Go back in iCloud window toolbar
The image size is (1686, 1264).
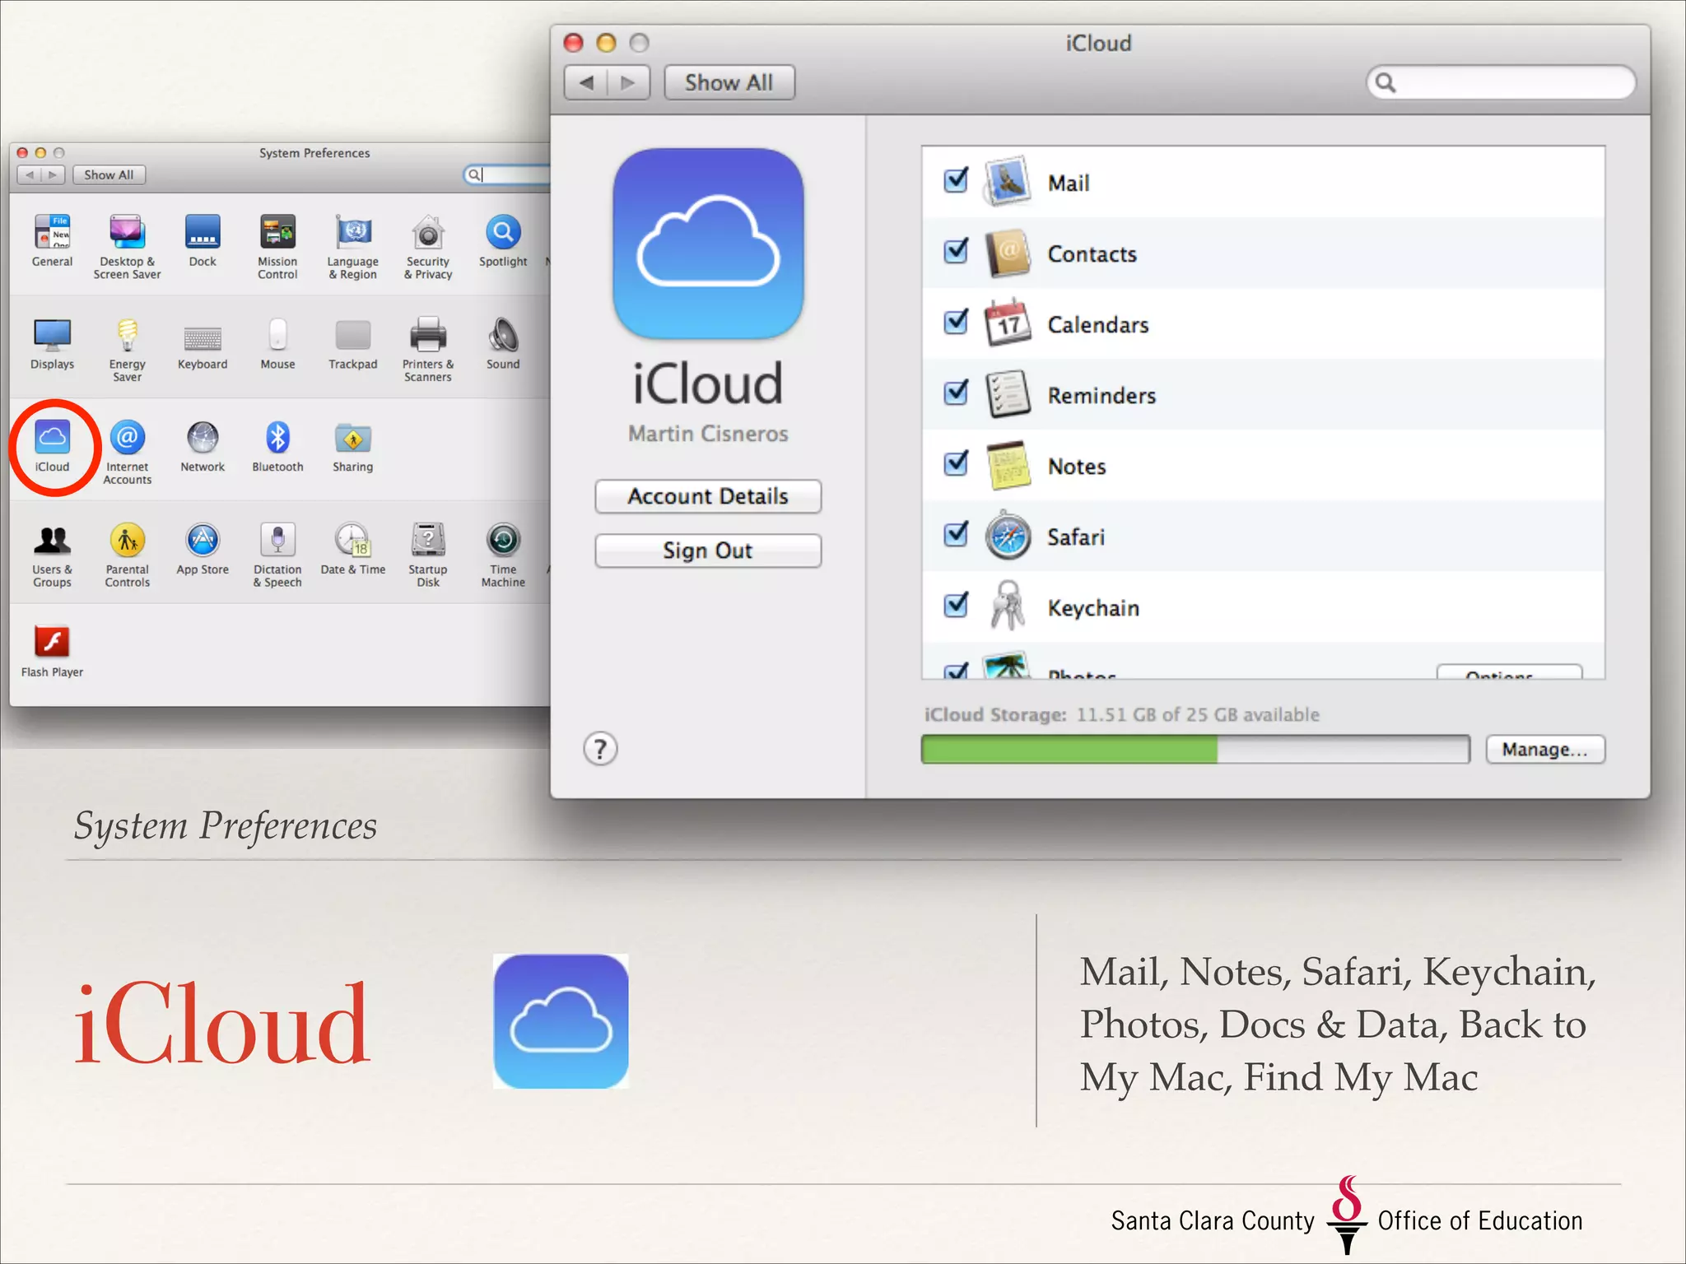[586, 82]
